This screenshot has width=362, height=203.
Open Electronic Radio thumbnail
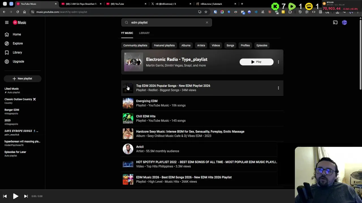pos(133,62)
